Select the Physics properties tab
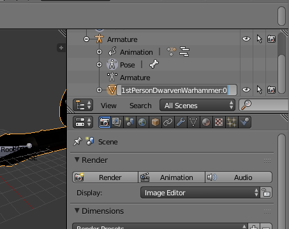Viewport: 289px width, 229px height. [244, 122]
